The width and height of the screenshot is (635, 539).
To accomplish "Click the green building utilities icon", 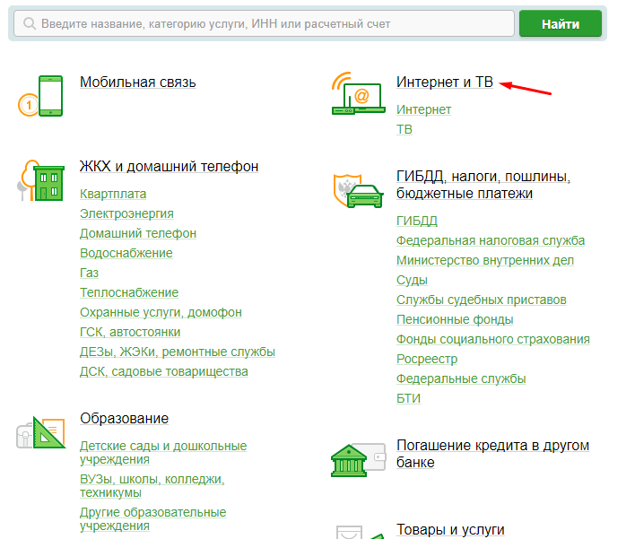I will [43, 183].
